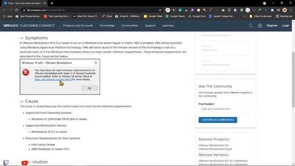295x166 pixels.
Task: Click VMware Workstation Player related product
Action: tap(215, 149)
